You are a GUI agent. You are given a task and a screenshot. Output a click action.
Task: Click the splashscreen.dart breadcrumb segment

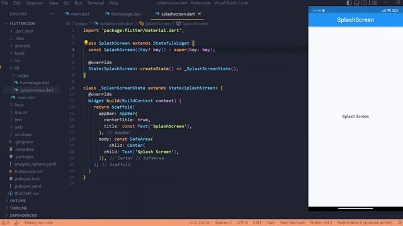(x=116, y=24)
